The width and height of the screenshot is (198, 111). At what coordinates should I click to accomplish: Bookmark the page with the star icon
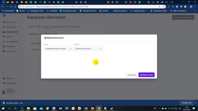point(164,7)
